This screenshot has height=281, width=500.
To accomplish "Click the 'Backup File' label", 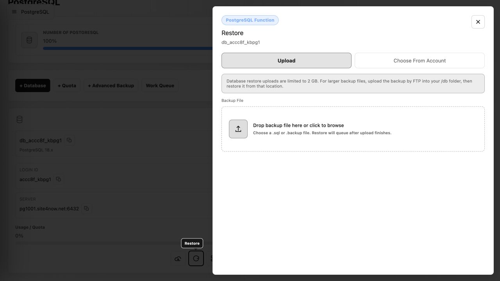I will click(x=232, y=100).
